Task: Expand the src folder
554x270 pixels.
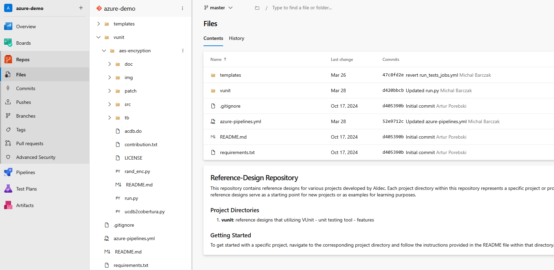Action: click(x=109, y=104)
